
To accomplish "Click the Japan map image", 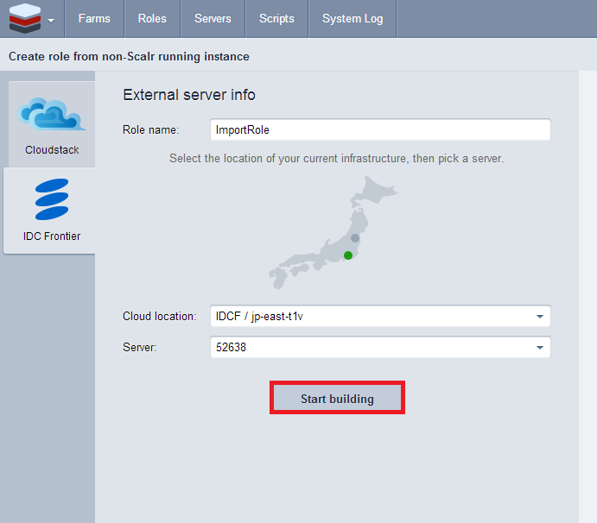I will click(333, 233).
